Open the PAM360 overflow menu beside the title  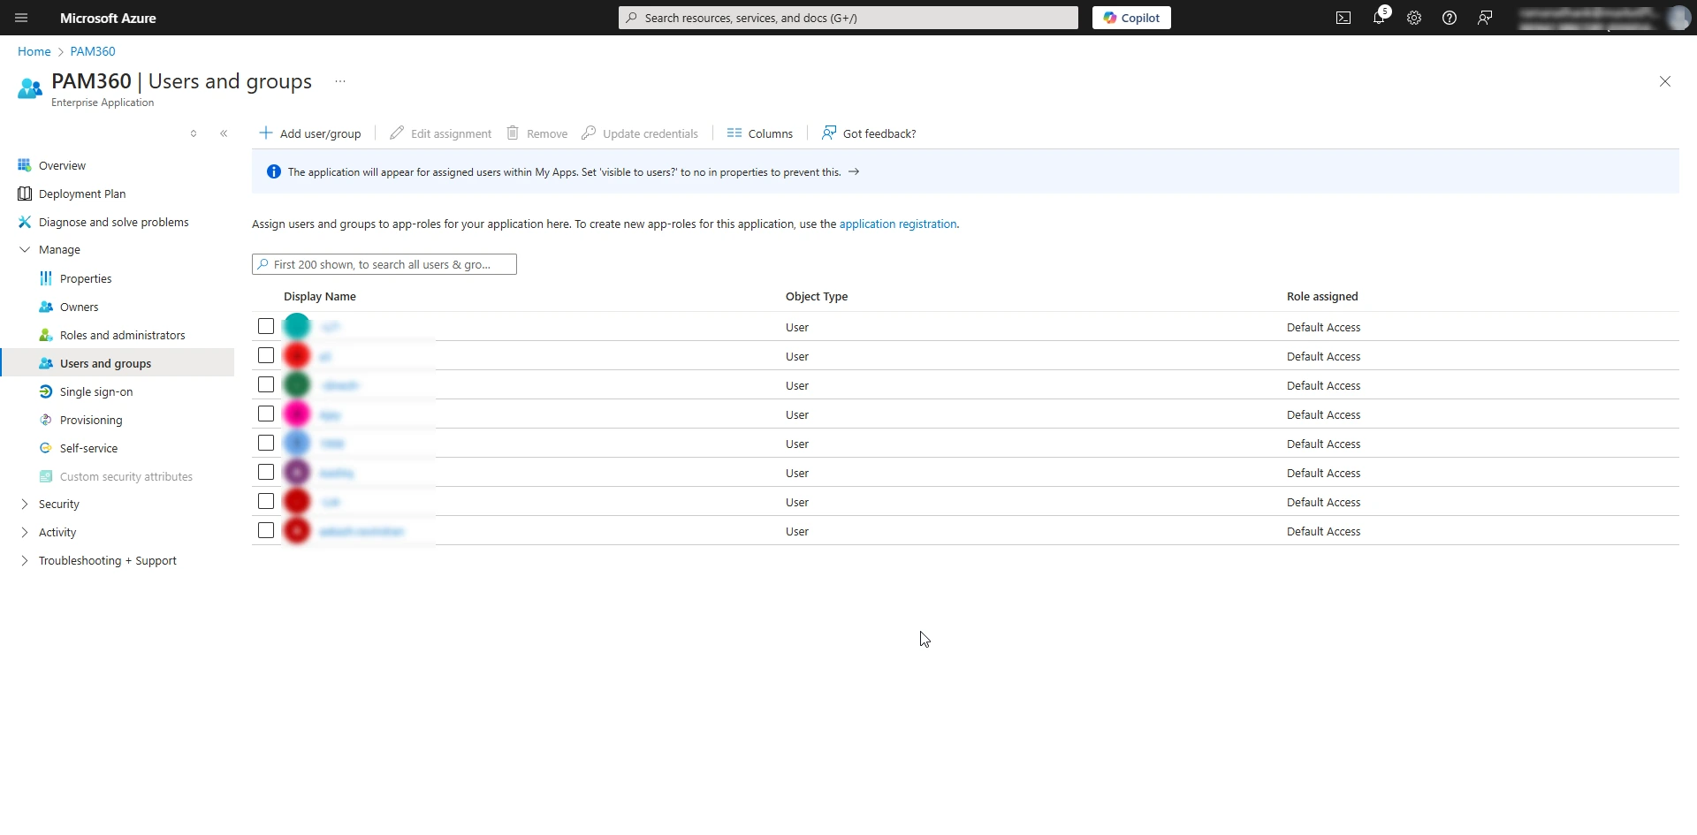(x=339, y=80)
